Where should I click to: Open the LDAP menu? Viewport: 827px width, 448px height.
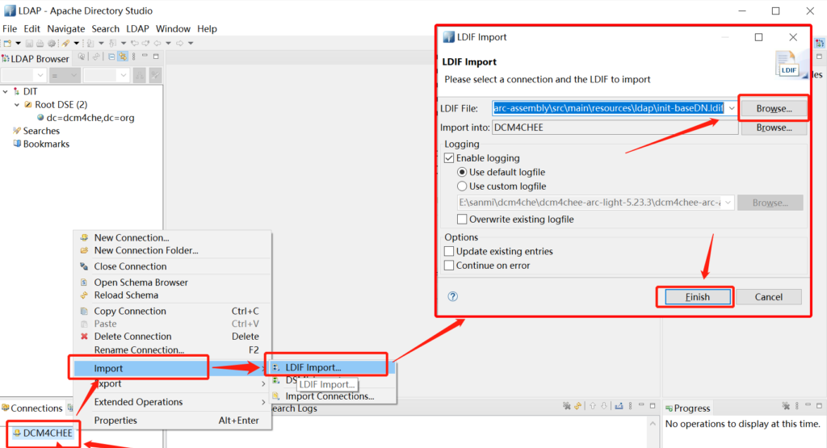click(x=137, y=29)
